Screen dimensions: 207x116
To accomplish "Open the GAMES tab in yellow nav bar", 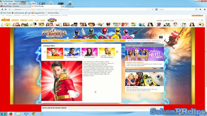I will pyautogui.click(x=67, y=41).
